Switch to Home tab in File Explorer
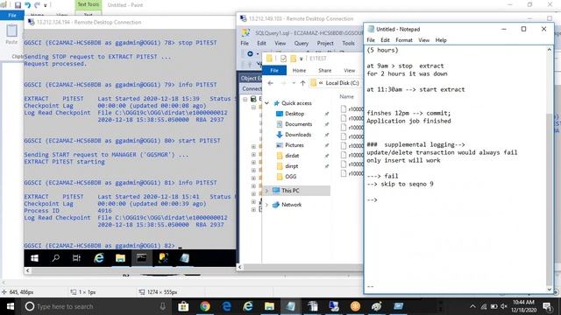Viewport: 561px width, 315px height. 299,70
